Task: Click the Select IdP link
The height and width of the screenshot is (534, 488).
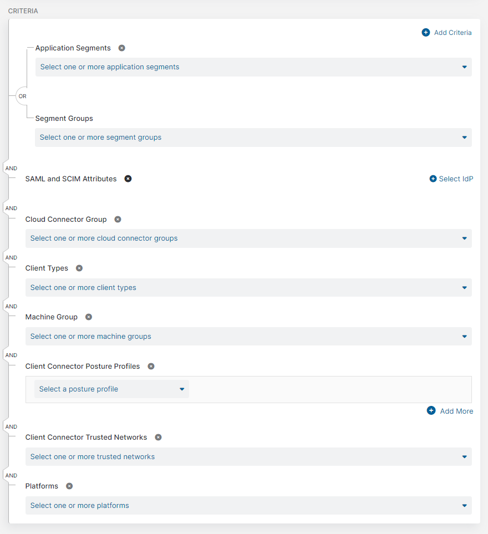Action: [451, 179]
